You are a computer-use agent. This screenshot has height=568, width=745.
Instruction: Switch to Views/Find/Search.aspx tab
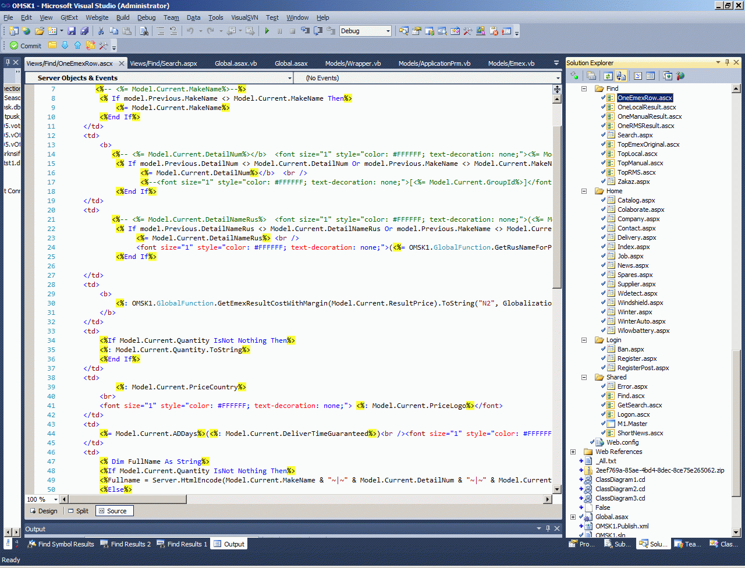pyautogui.click(x=164, y=63)
